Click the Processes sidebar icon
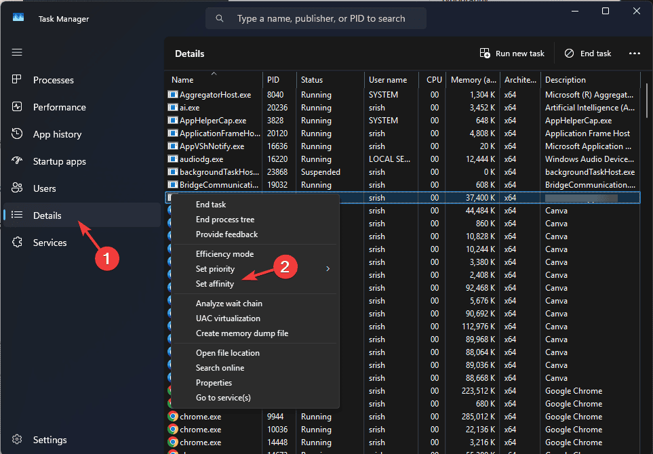 pos(17,79)
